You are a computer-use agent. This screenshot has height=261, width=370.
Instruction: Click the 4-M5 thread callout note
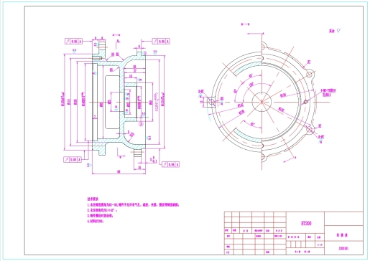328,92
